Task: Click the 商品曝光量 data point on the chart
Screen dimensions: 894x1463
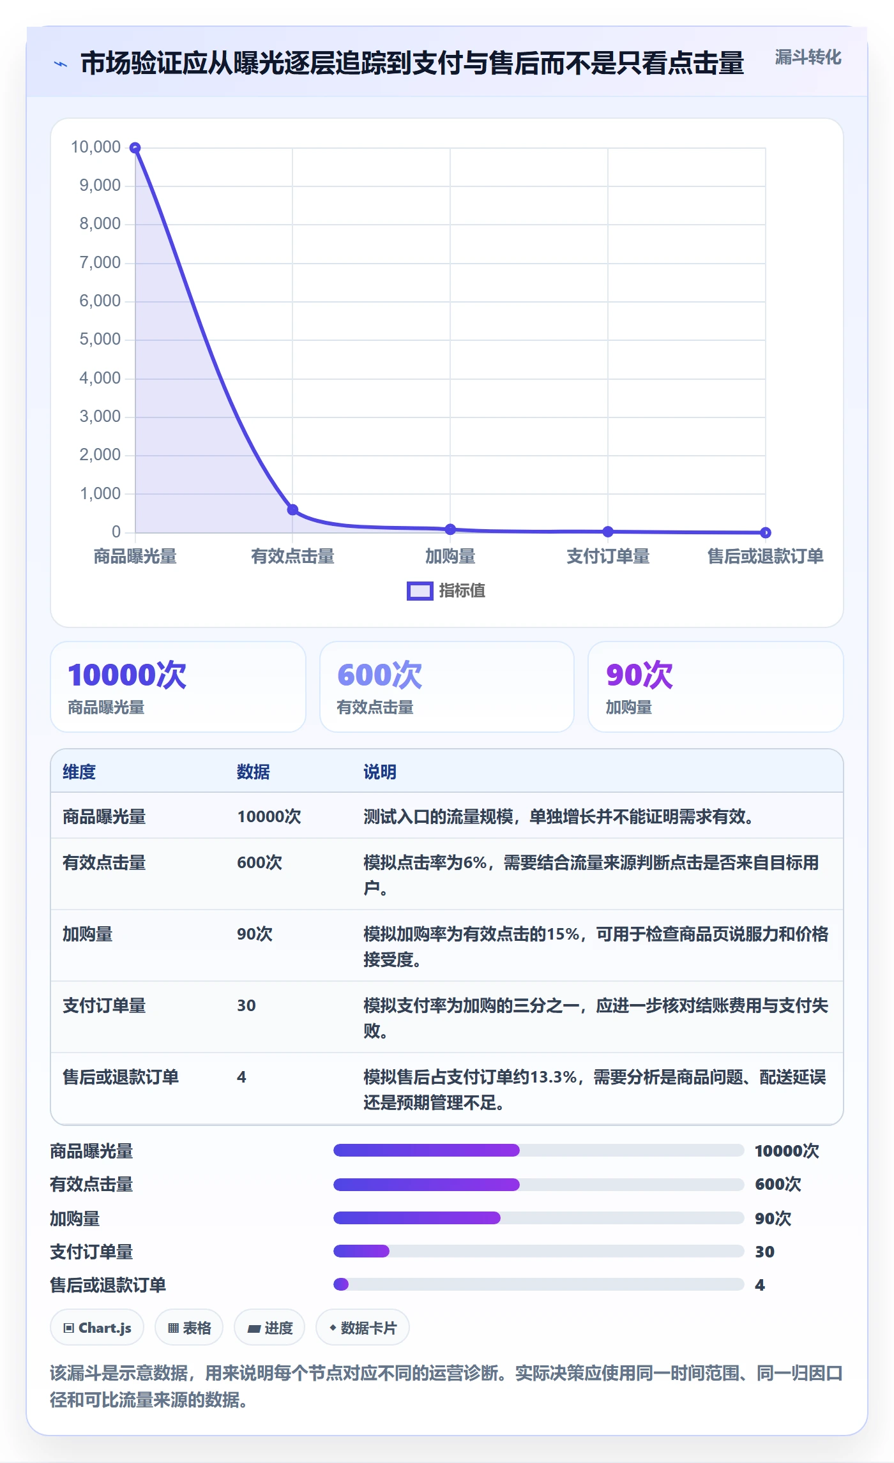Action: click(x=135, y=148)
